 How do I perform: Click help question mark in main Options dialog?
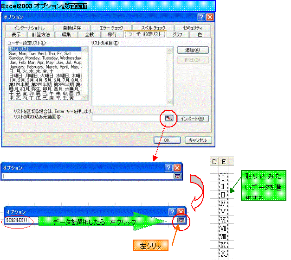pyautogui.click(x=201, y=17)
